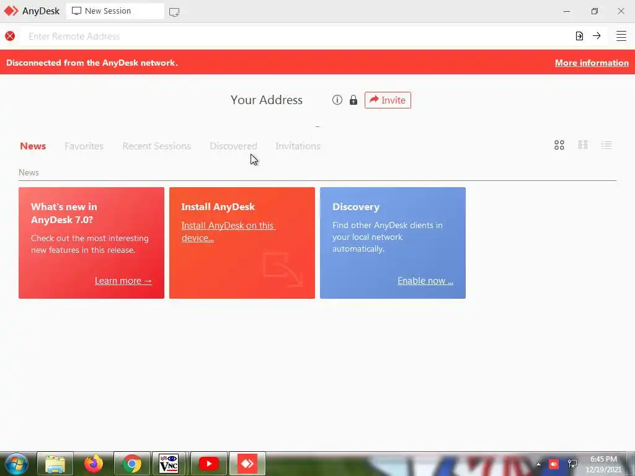The width and height of the screenshot is (635, 476).
Task: Show hidden system tray icons
Action: (538, 464)
